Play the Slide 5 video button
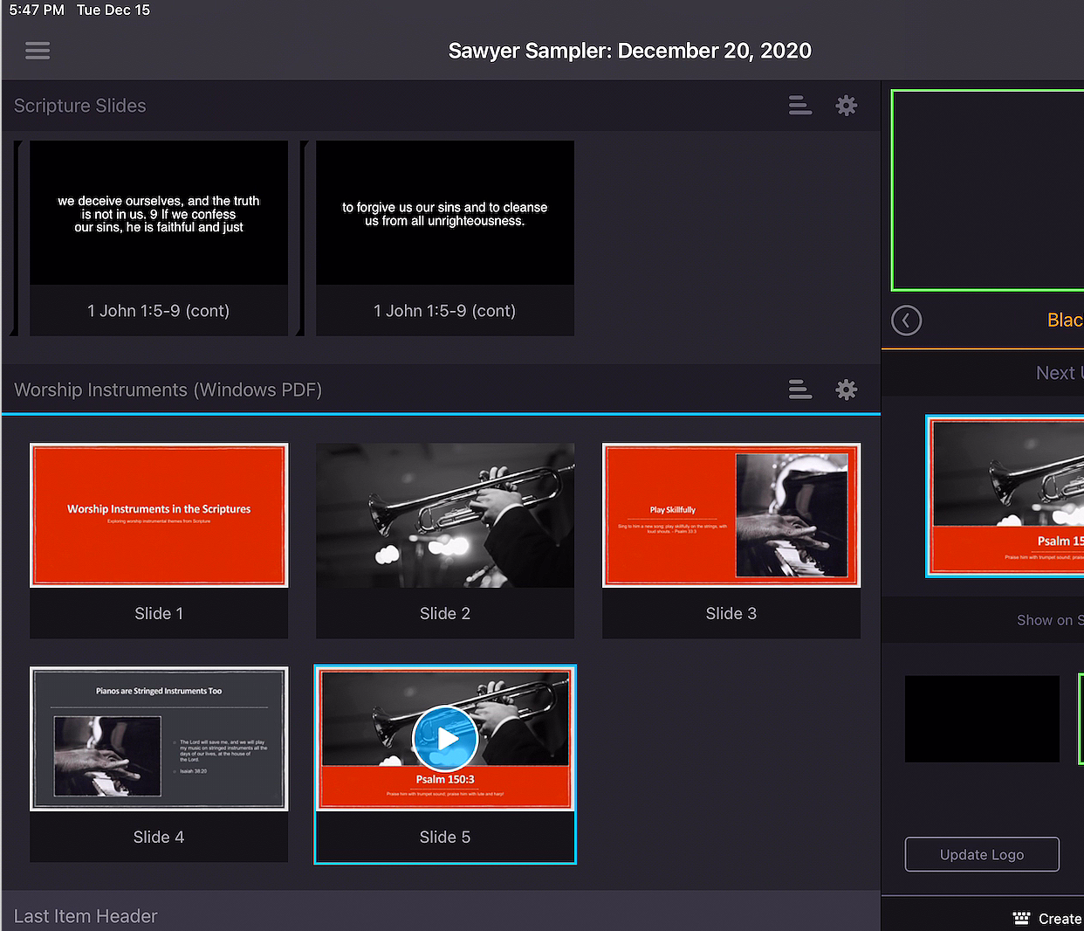 click(445, 738)
